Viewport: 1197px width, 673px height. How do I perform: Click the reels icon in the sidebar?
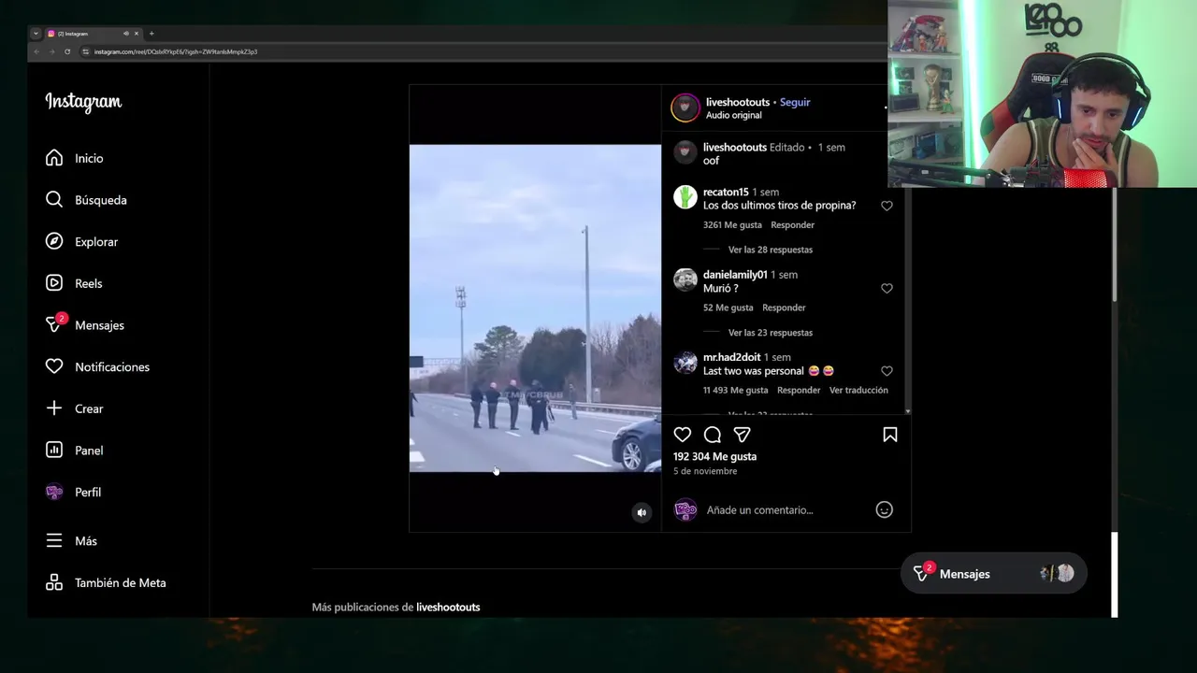pyautogui.click(x=54, y=283)
